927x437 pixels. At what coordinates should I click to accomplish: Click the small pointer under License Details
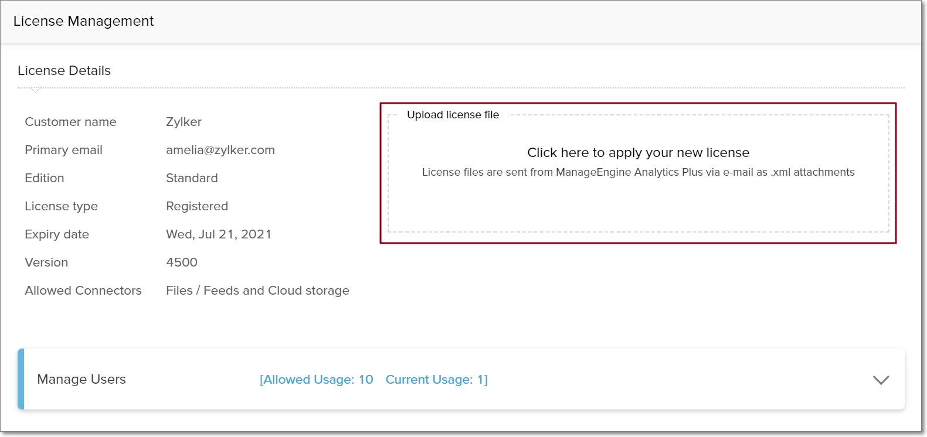pyautogui.click(x=35, y=90)
